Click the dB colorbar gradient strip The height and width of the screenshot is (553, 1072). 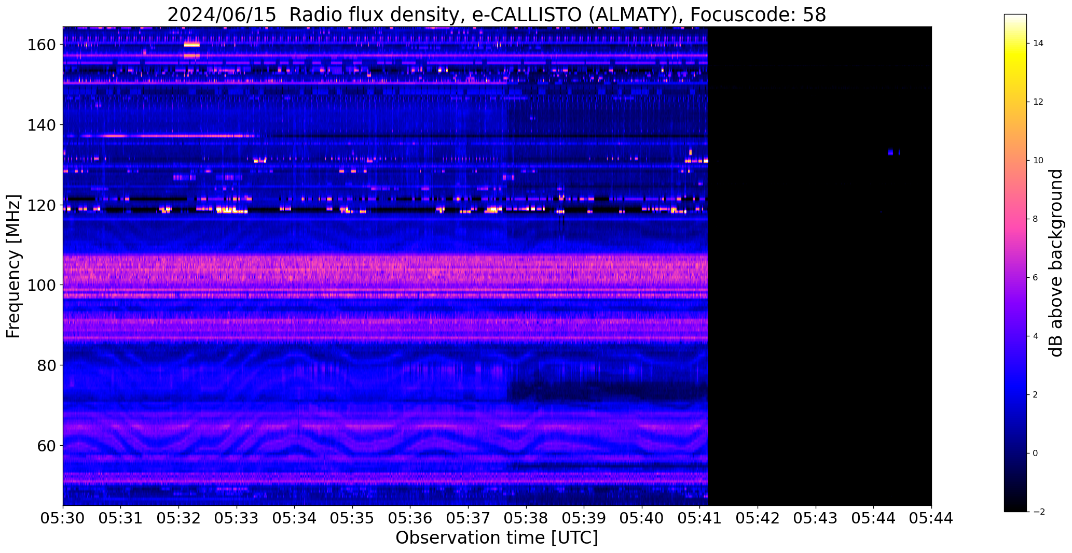(x=1015, y=263)
